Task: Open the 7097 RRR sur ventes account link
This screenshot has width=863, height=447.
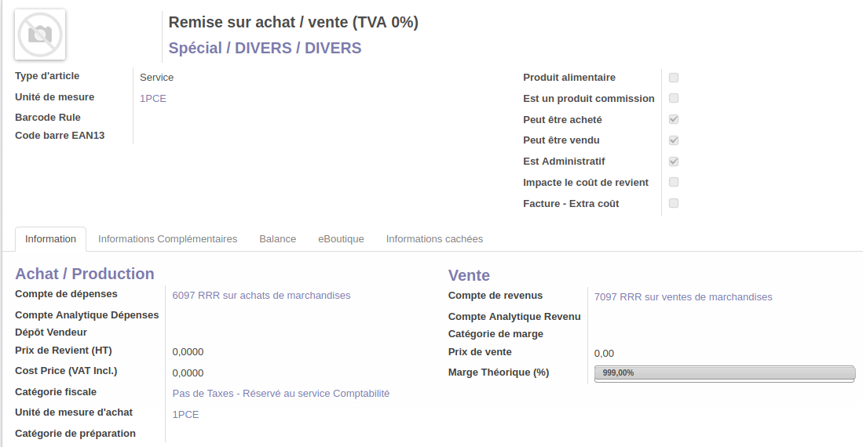Action: [x=683, y=296]
